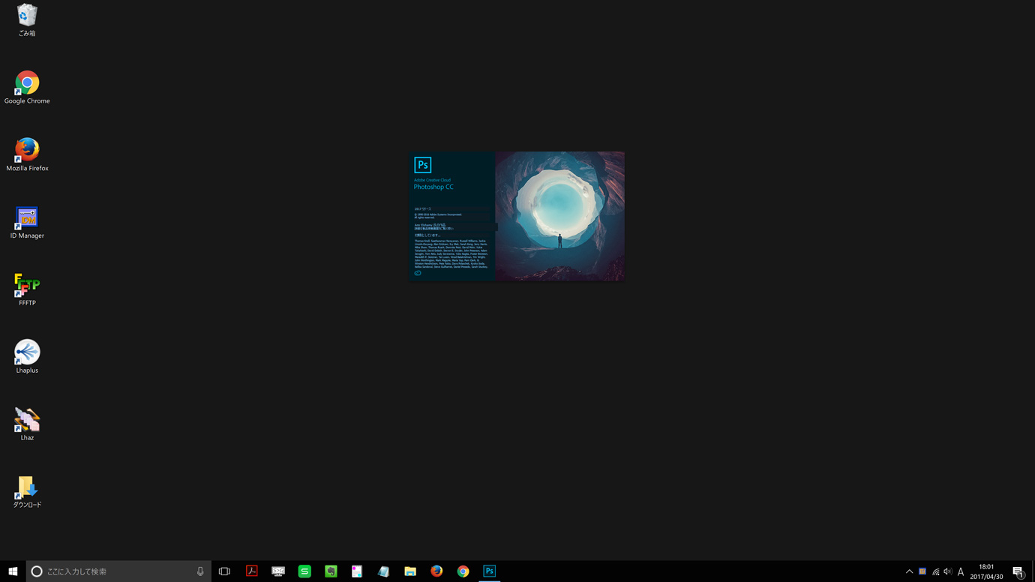This screenshot has height=582, width=1035.
Task: Expand the hidden system tray icons
Action: 909,571
